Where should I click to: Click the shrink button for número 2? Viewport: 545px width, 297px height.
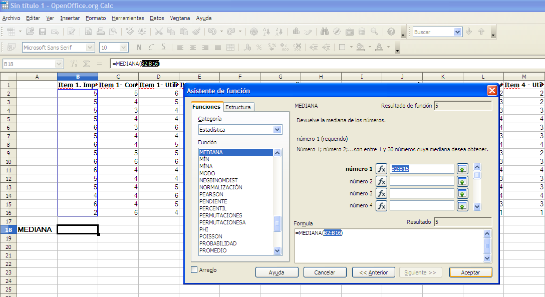point(462,181)
